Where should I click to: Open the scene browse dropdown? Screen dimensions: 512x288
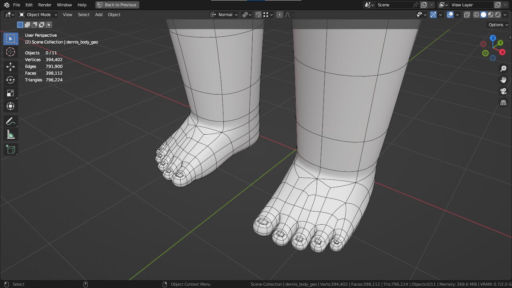(369, 5)
